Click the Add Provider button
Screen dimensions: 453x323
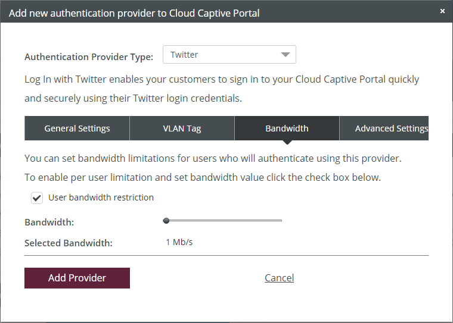click(77, 278)
